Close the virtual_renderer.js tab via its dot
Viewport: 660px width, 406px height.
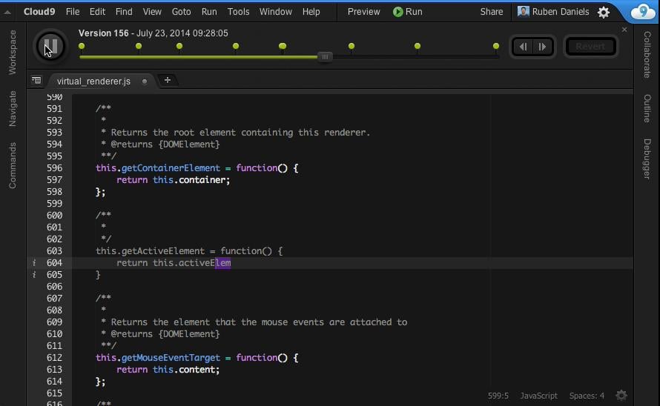pyautogui.click(x=145, y=81)
